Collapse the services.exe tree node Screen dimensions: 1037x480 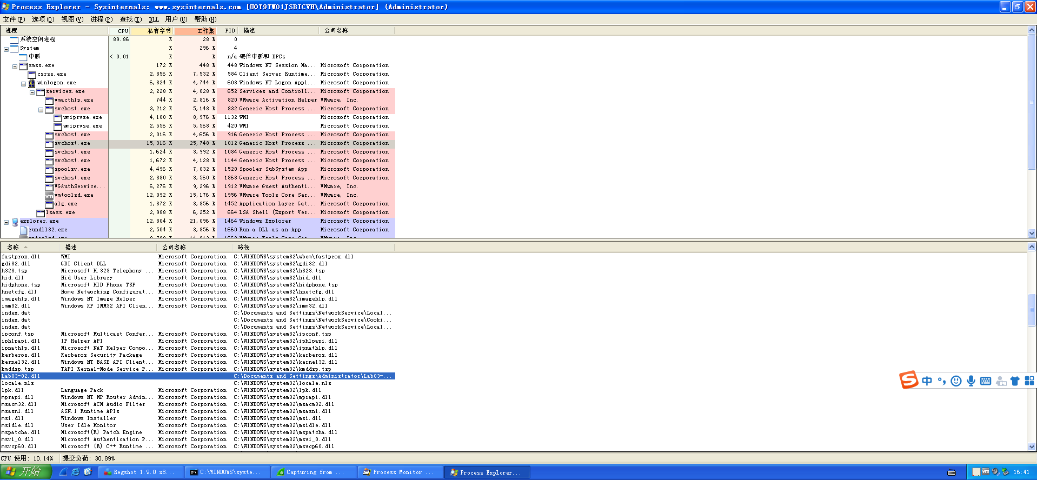32,92
